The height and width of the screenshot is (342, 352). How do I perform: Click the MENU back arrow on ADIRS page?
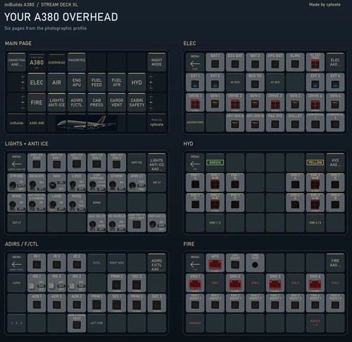click(x=16, y=263)
